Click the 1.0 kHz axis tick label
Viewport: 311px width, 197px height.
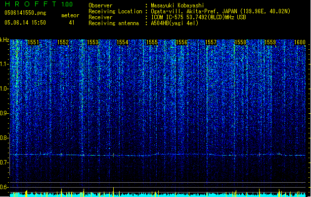[4, 89]
